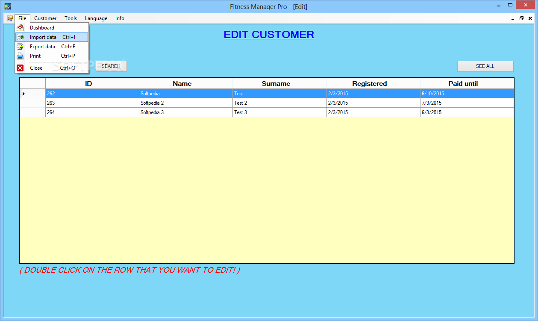
Task: Open the Language menu
Action: point(96,18)
